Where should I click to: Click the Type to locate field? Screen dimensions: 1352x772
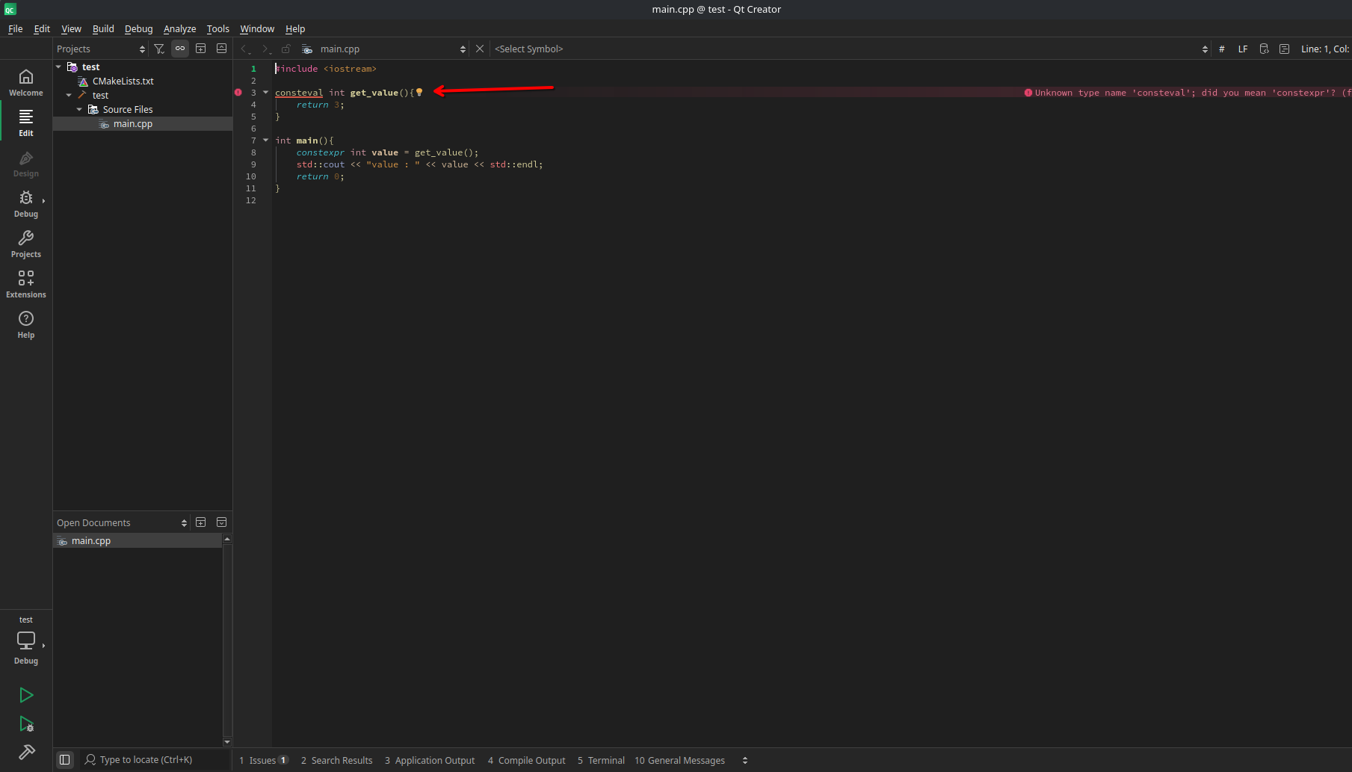155,759
